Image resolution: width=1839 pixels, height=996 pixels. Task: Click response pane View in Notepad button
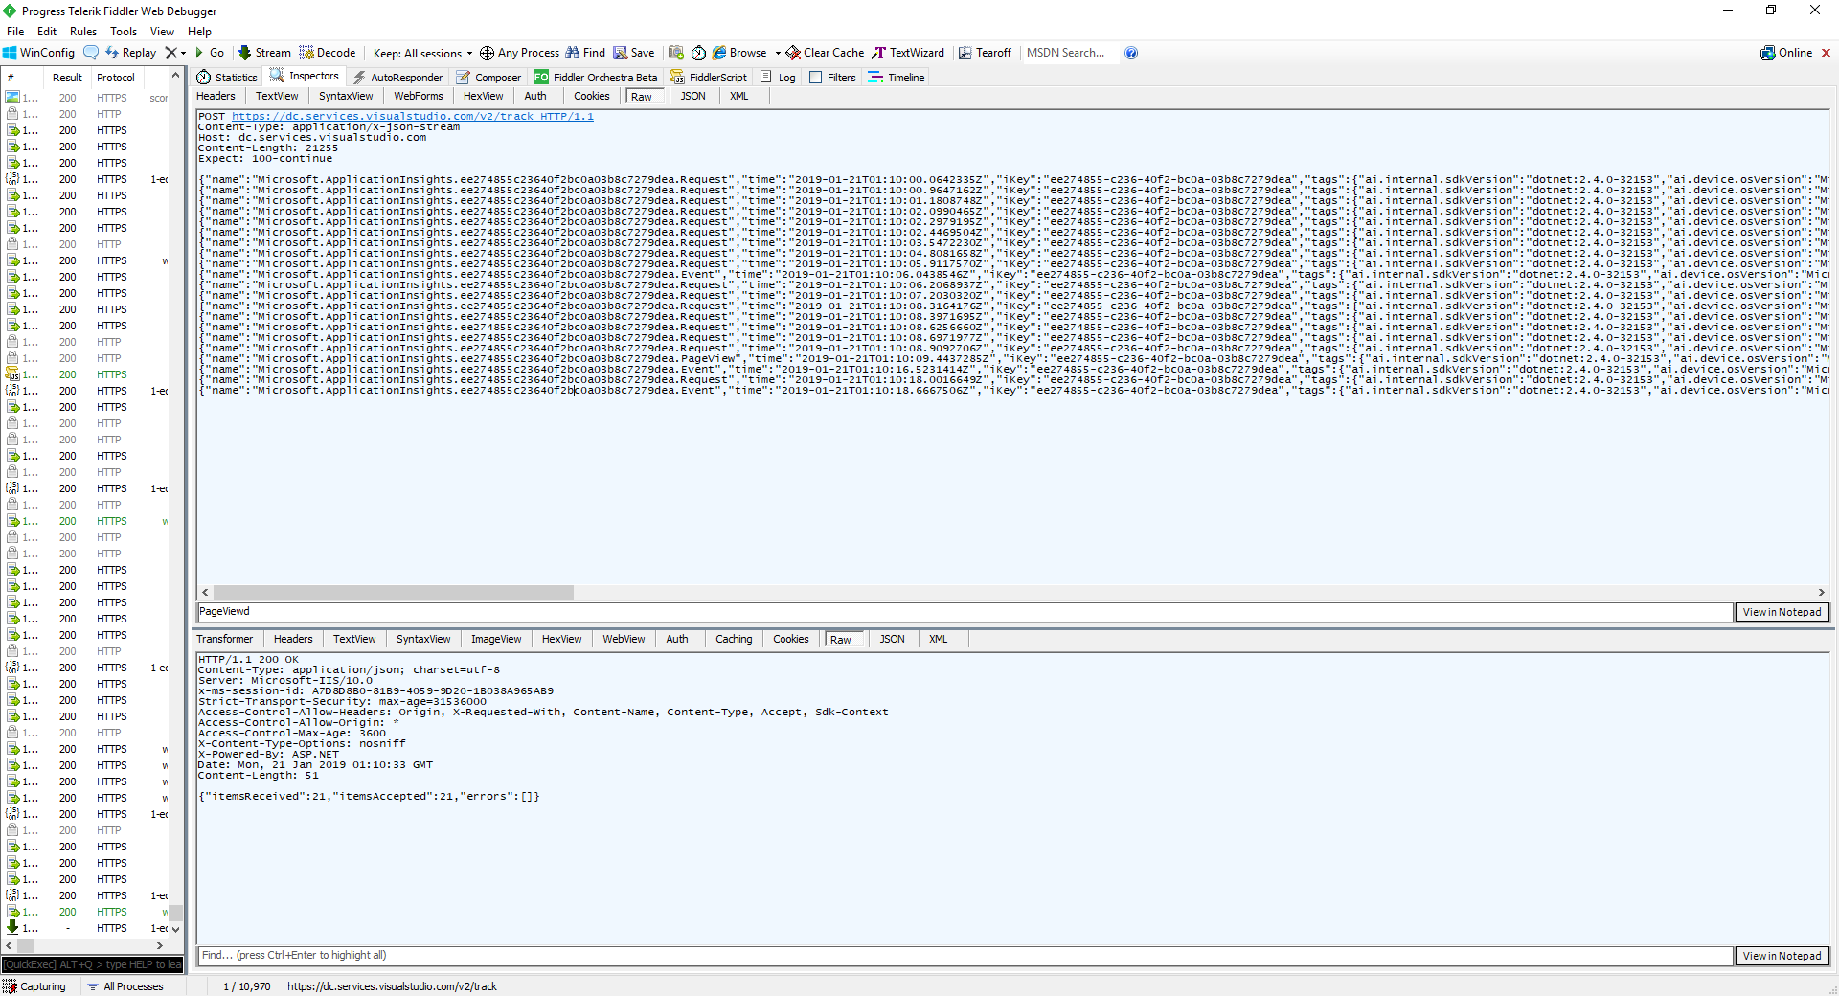pos(1782,956)
